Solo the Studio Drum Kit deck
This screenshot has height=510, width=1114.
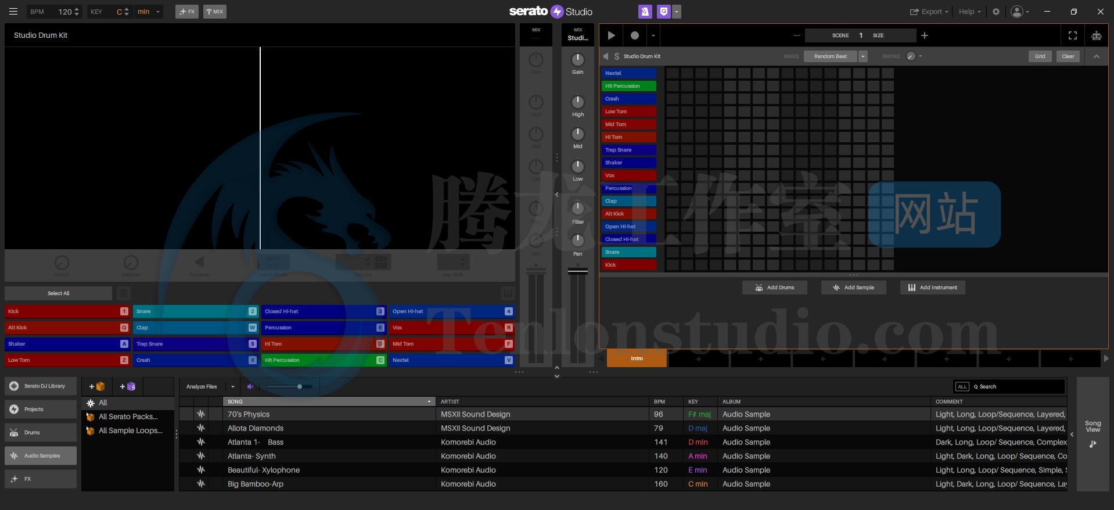coord(617,56)
